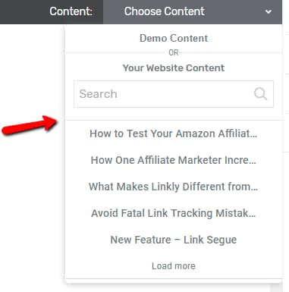Click the red arrow annotation
The image size is (289, 292).
tap(30, 125)
